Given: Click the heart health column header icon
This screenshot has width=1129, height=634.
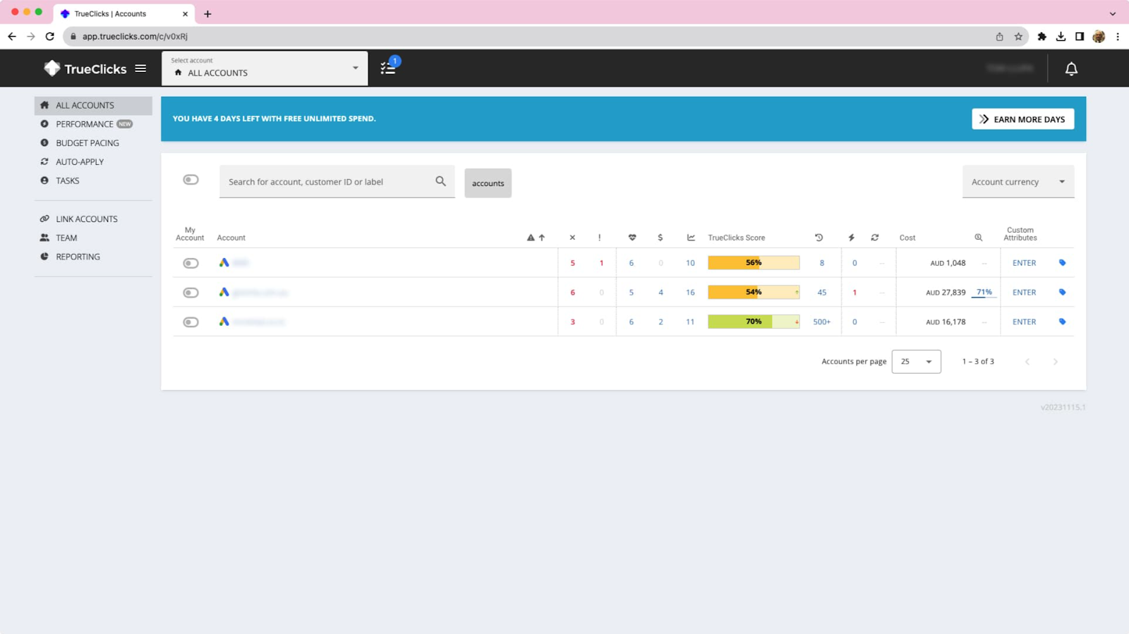Looking at the screenshot, I should [x=632, y=238].
